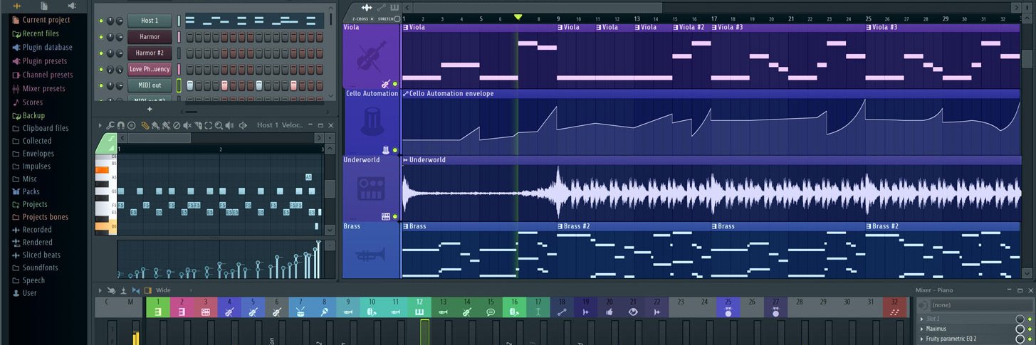Click the Cello Automation track hat icon
This screenshot has width=1036, height=345.
[372, 122]
